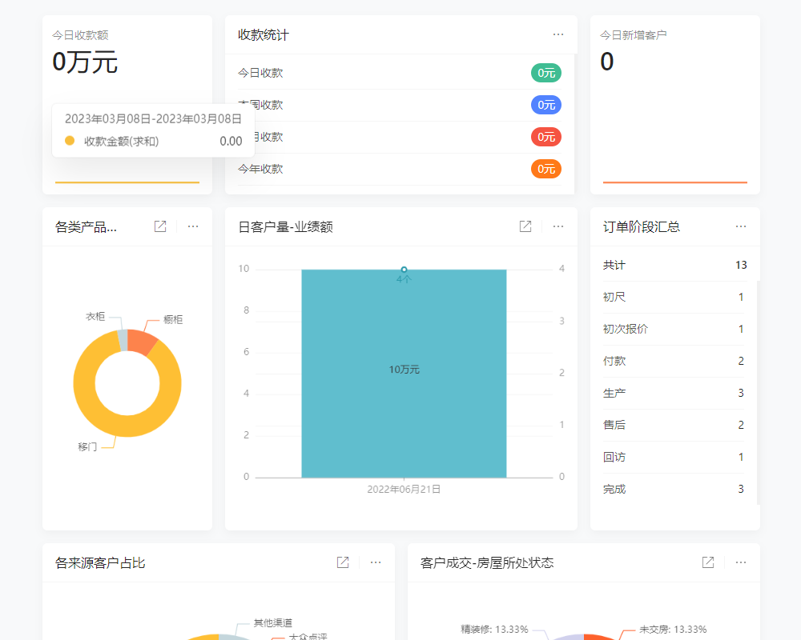Select the expand icon on 各来源客户占比 chart
This screenshot has height=640, width=801.
point(341,562)
